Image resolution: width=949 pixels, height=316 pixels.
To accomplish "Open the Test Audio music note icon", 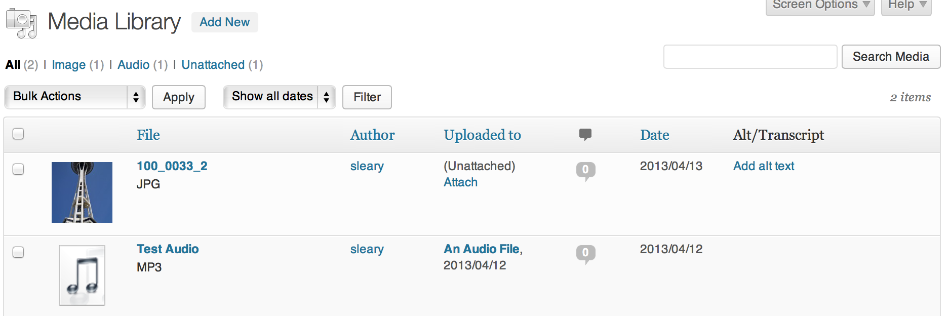I will pos(82,275).
